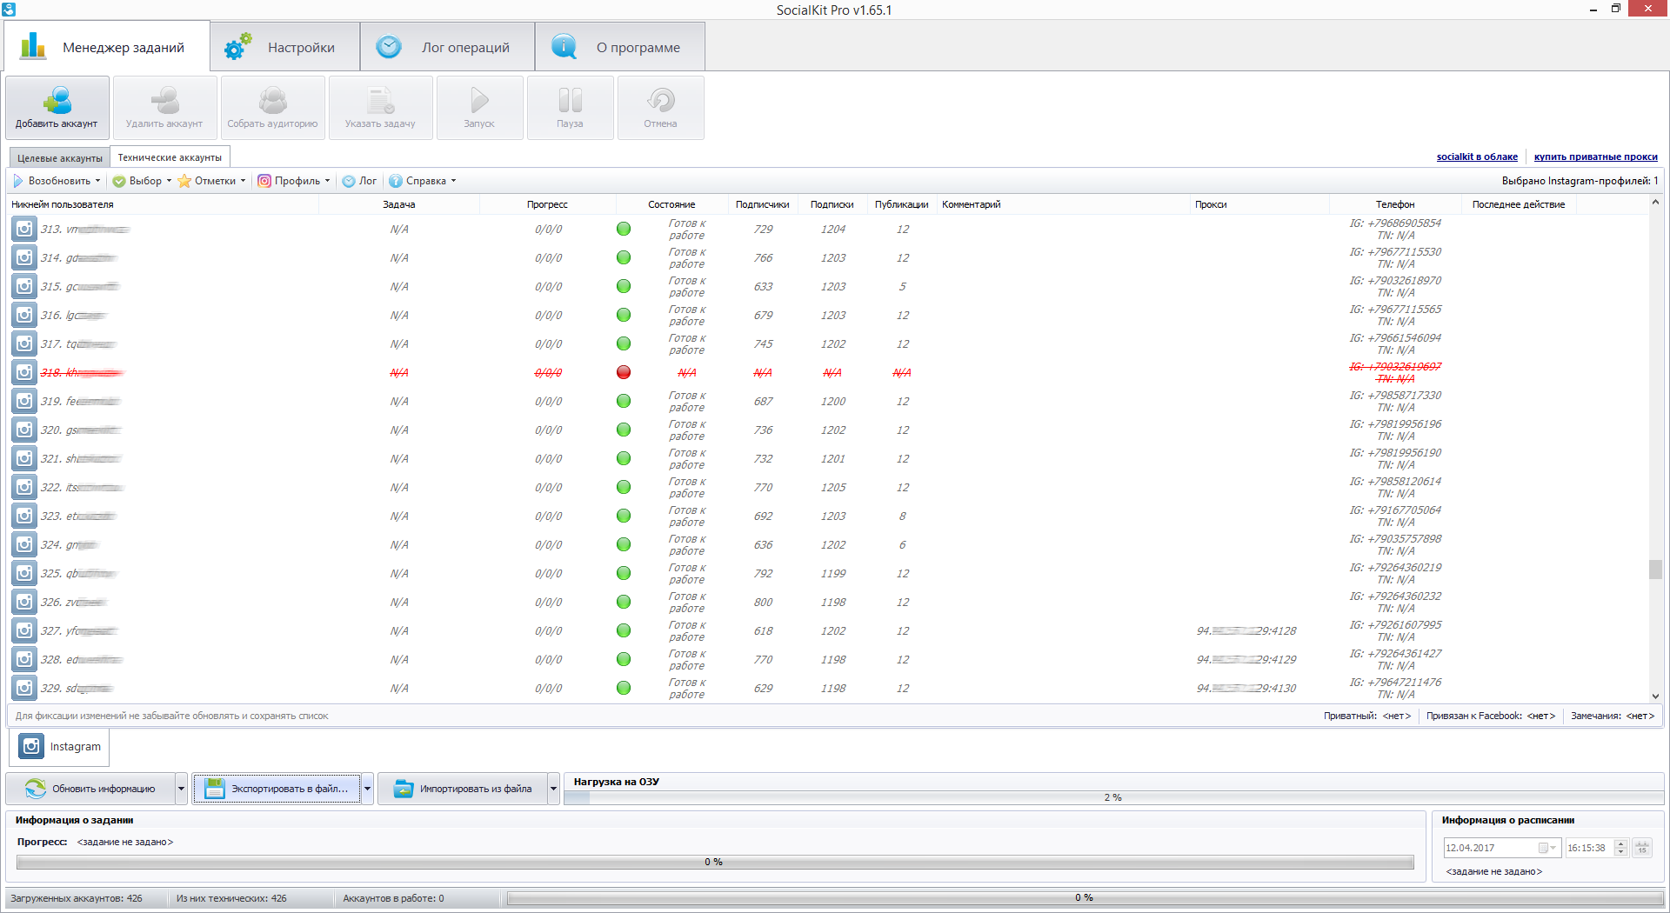Expand arrow next to Экспортировать в файл
This screenshot has width=1670, height=913.
coord(367,789)
